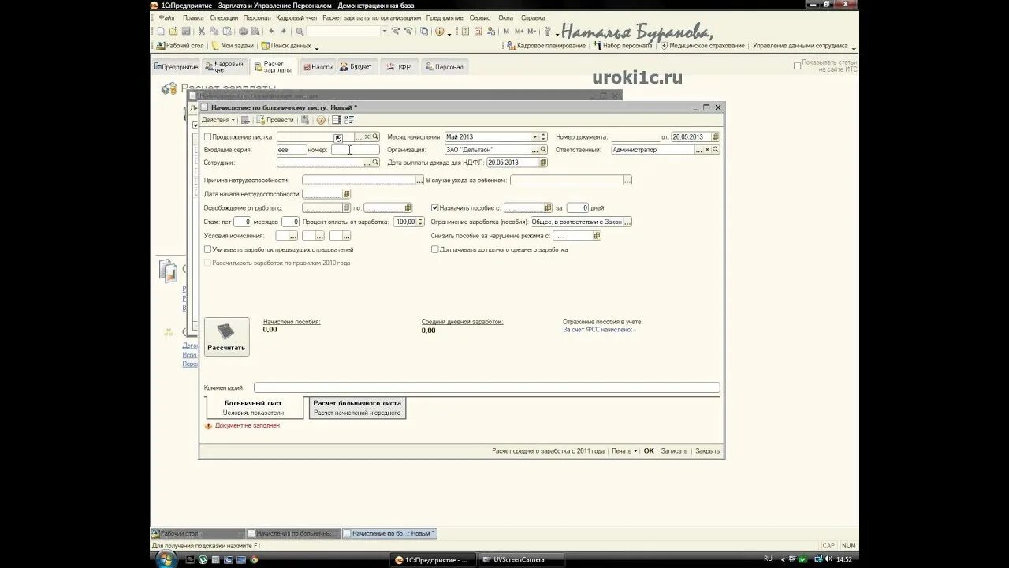This screenshot has height=568, width=1009.
Task: Click the save diskette icon in main toolbar
Action: coord(186,32)
